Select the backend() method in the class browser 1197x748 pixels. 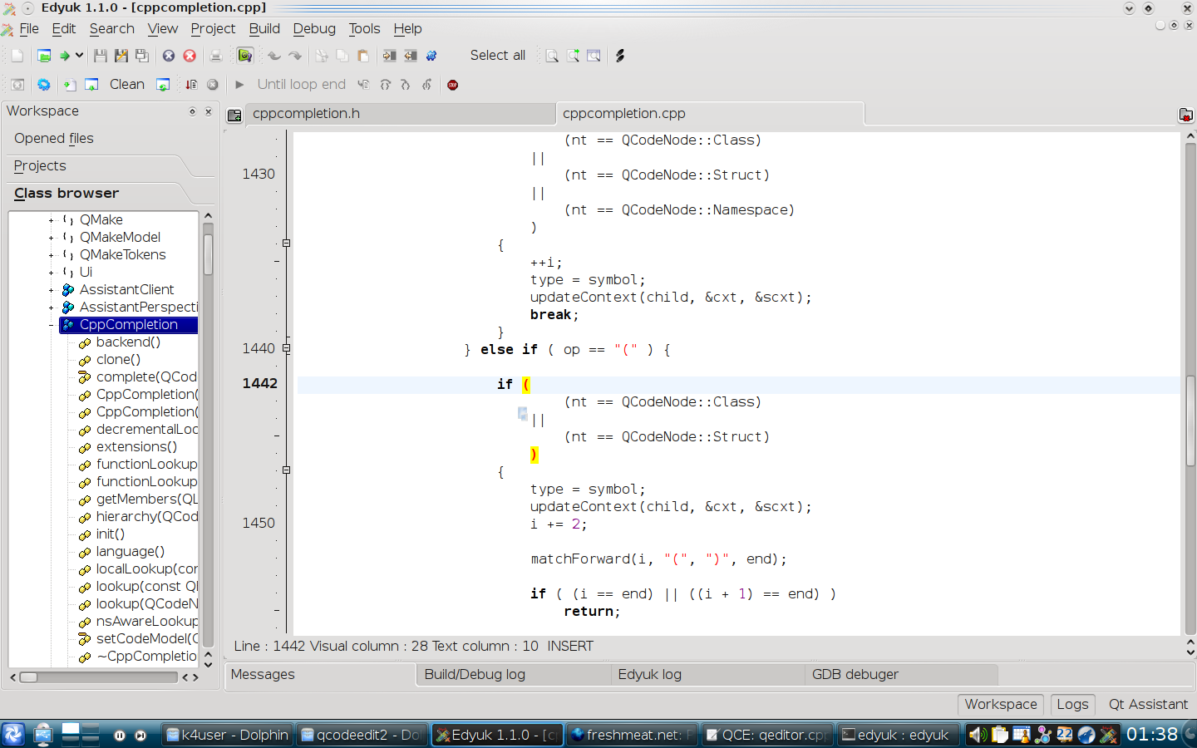128,342
